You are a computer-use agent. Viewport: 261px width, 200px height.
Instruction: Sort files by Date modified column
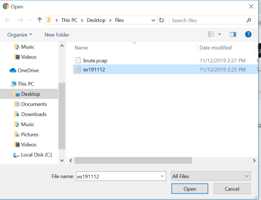point(216,48)
